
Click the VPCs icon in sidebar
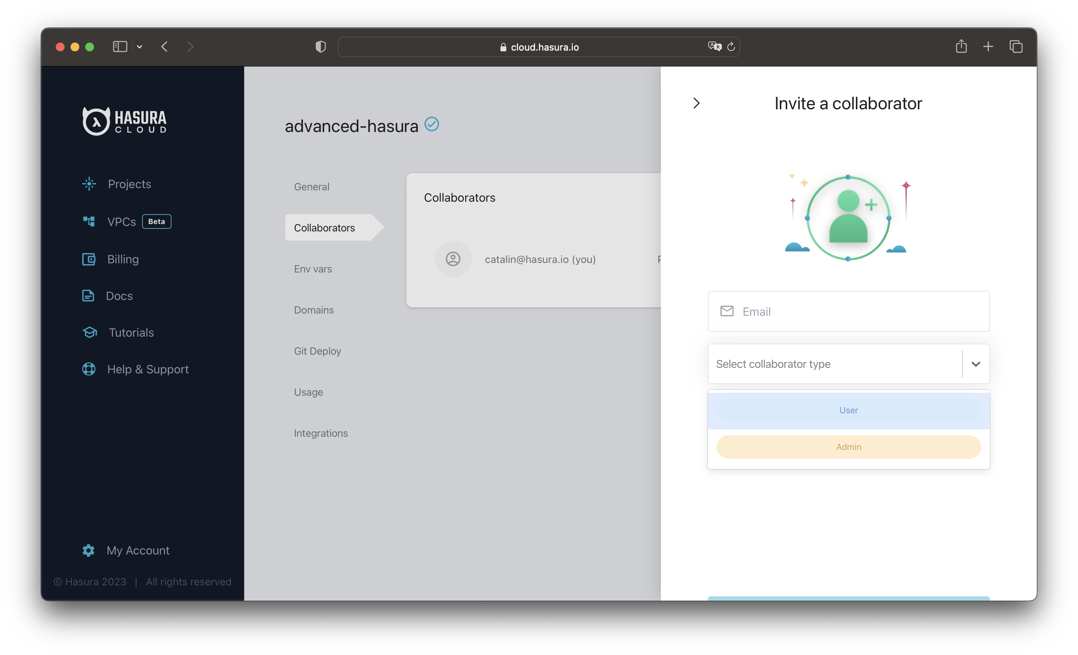pos(88,222)
